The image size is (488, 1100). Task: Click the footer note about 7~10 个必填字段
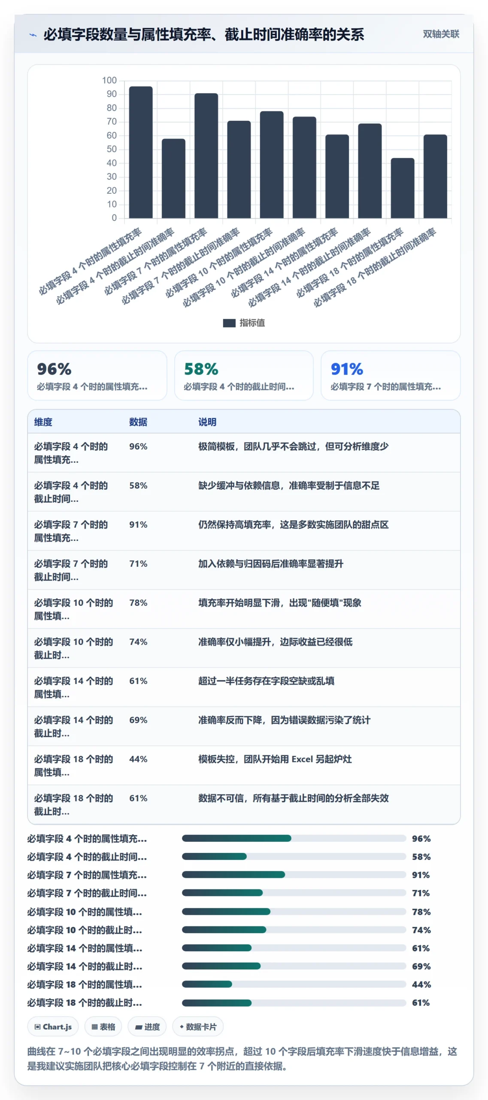coord(242,1058)
